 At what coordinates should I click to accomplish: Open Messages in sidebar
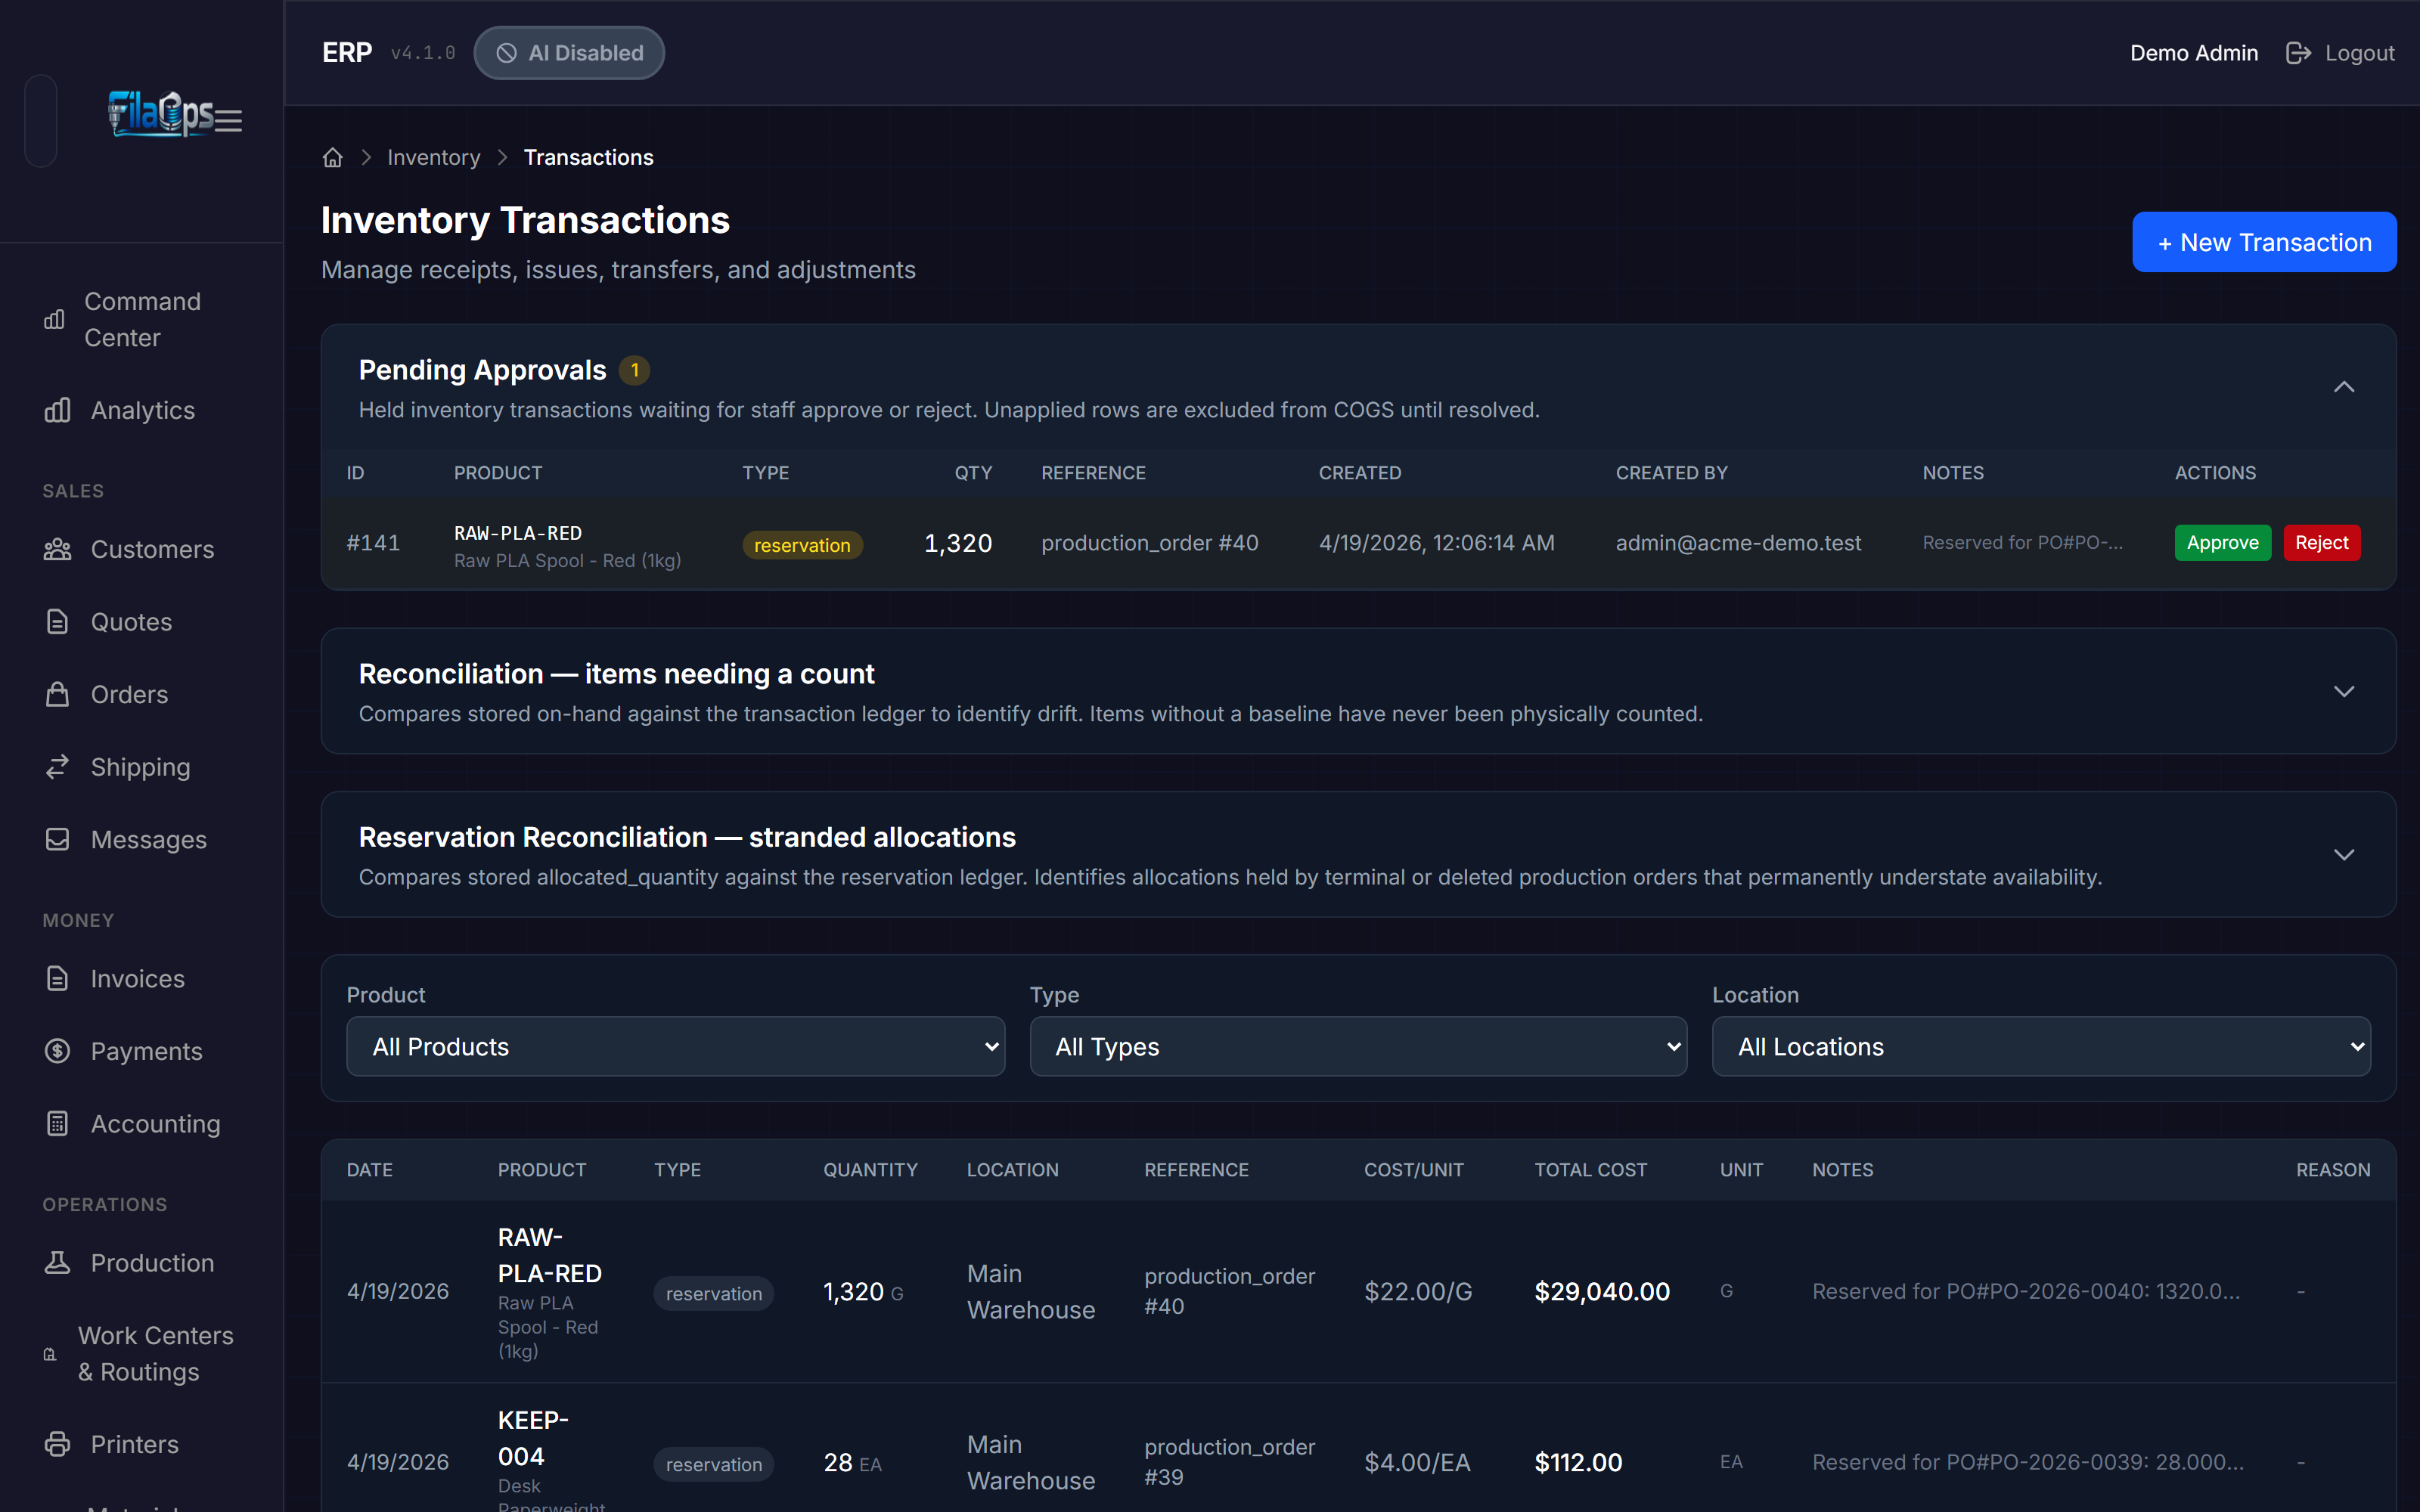142,839
